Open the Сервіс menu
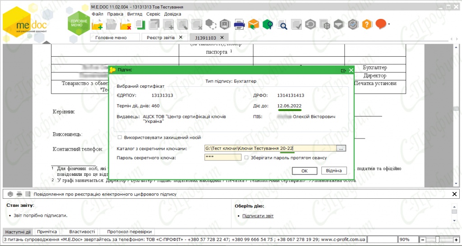The width and height of the screenshot is (462, 246). point(153,14)
